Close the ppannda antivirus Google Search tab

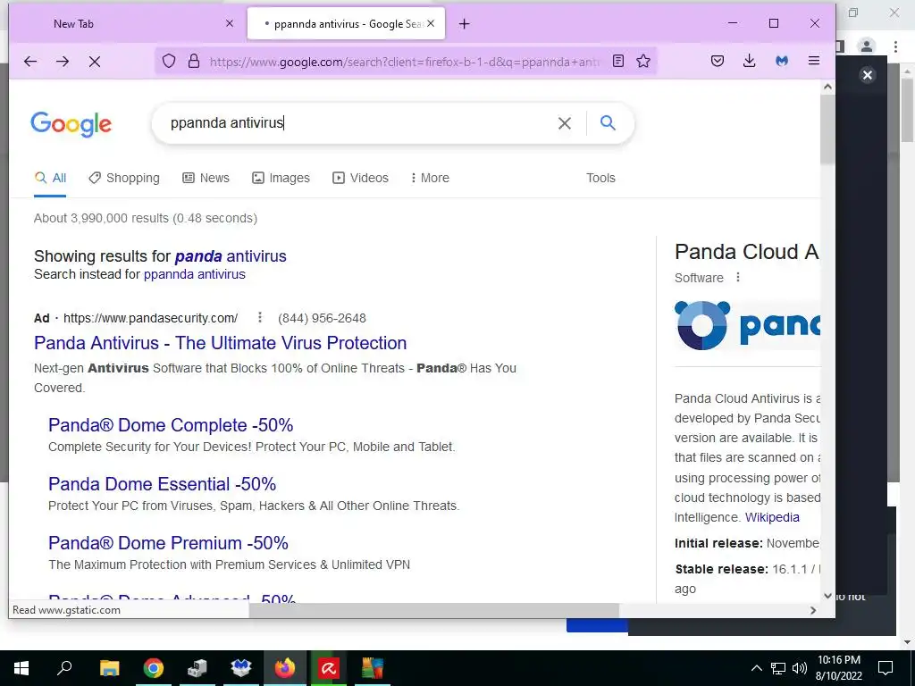431,23
